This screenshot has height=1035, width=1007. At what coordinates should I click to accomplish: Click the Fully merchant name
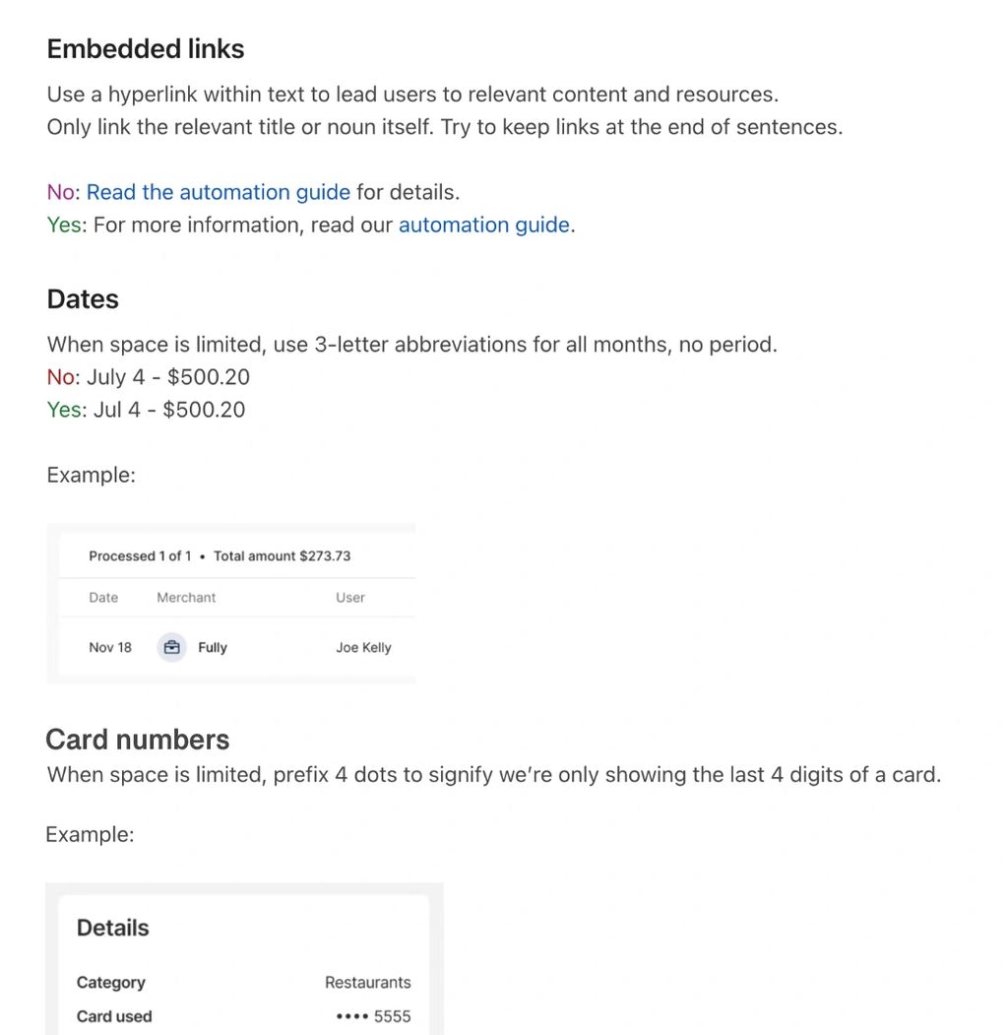[213, 648]
